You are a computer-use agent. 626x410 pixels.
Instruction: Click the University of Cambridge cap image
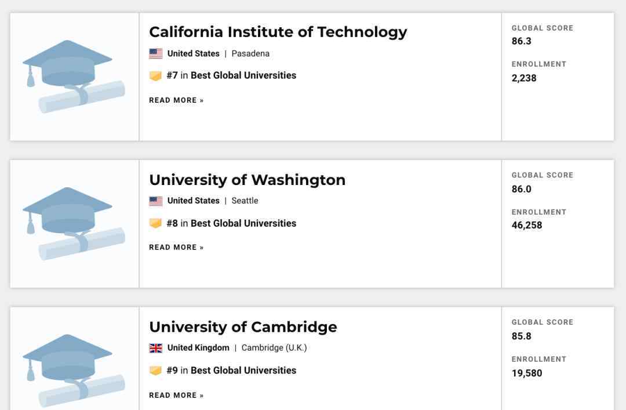coord(74,371)
